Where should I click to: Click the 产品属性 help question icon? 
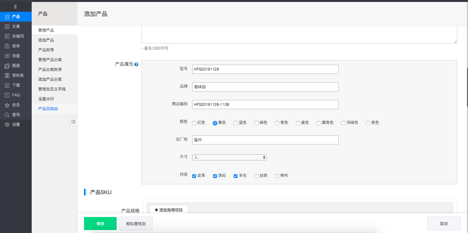tap(136, 64)
